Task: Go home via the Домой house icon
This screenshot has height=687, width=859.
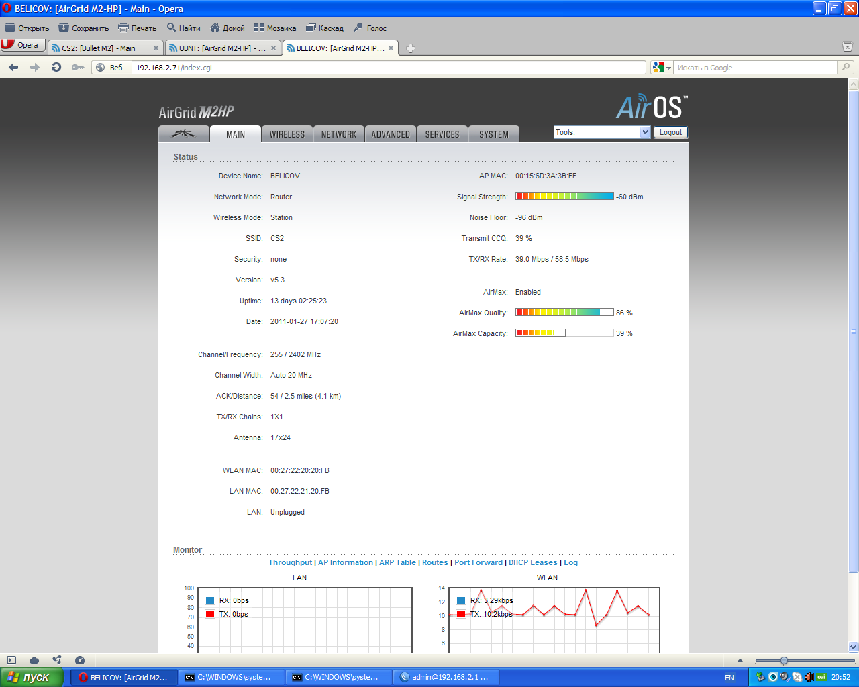Action: coord(215,28)
